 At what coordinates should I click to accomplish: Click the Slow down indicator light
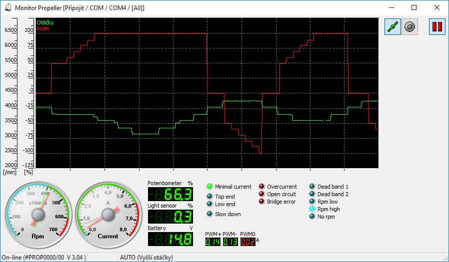tap(209, 214)
